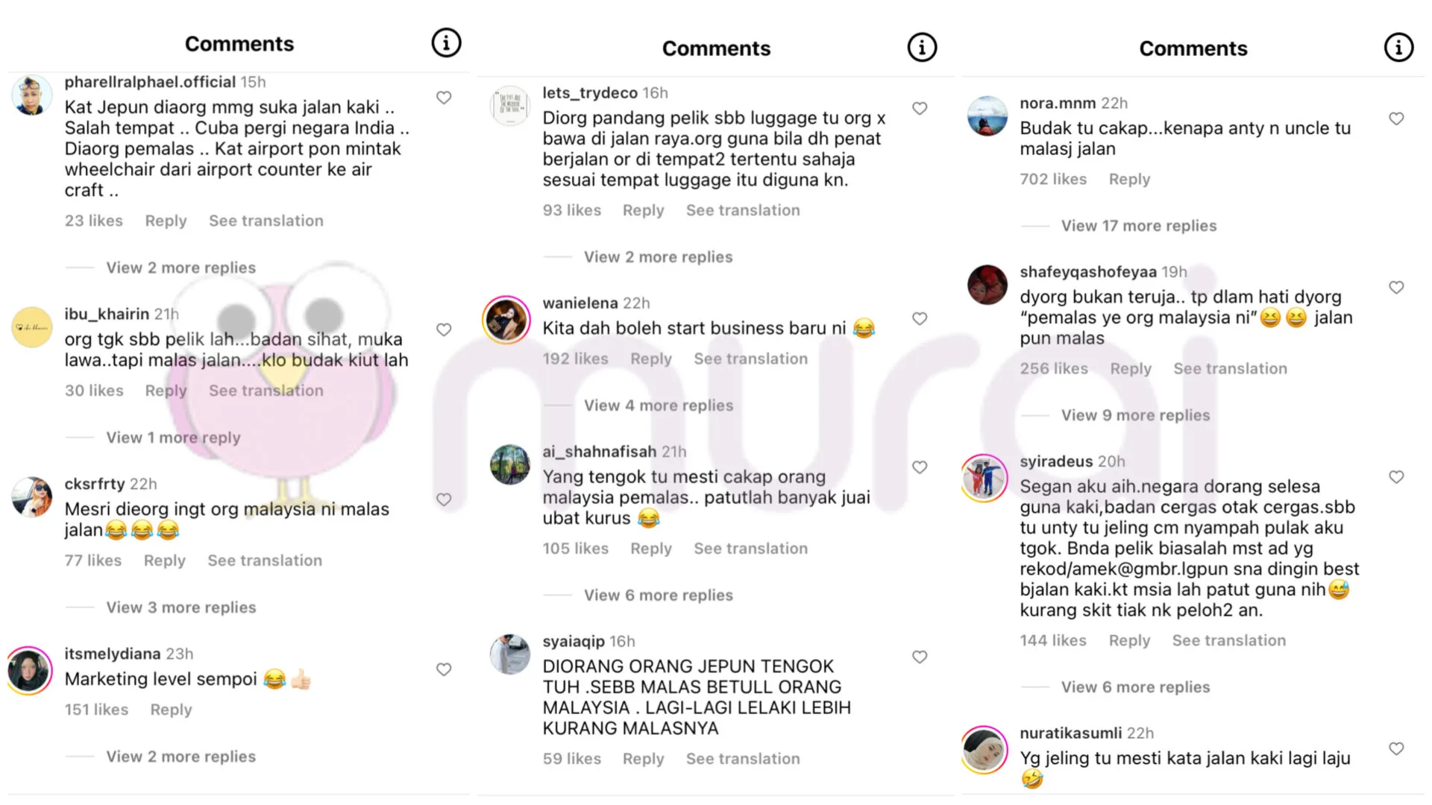Expand View 4 more replies under wanielena
Image resolution: width=1432 pixels, height=805 pixels.
659,405
